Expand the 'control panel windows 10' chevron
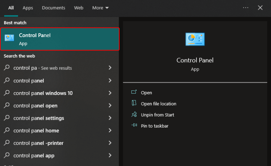This screenshot has width=271, height=166. pos(110,93)
